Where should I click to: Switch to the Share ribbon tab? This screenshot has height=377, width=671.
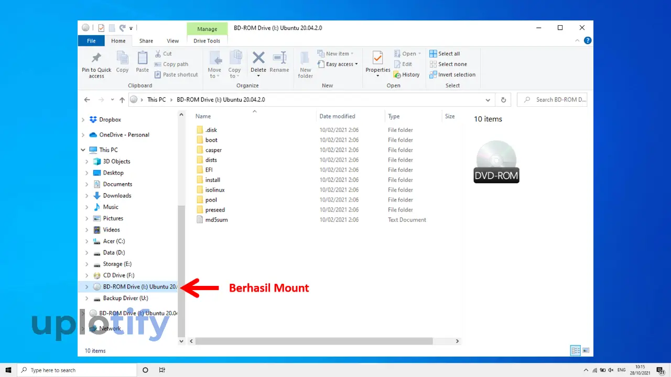point(146,41)
